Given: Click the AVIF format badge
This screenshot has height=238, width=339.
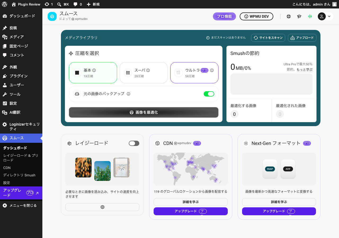Looking at the screenshot, I should coord(288,169).
